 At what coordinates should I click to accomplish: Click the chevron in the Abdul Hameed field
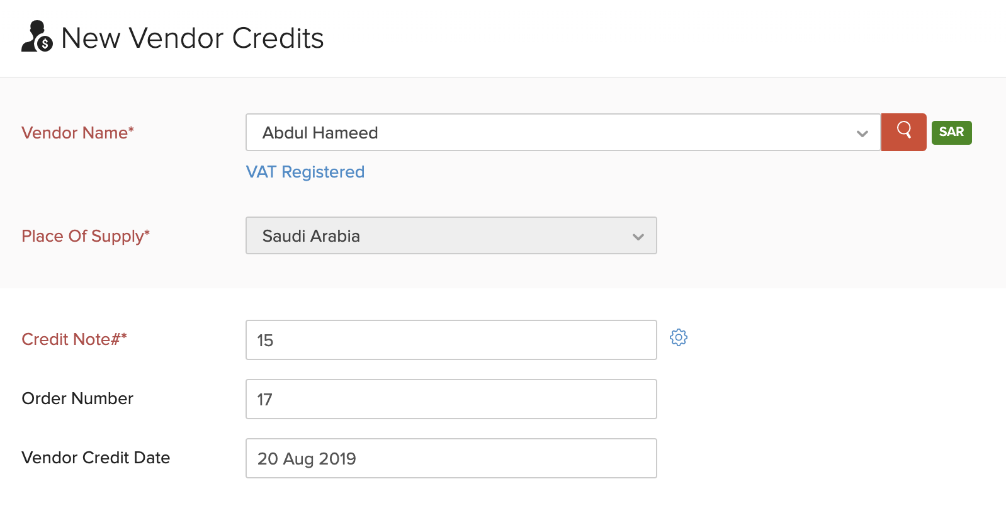coord(861,132)
